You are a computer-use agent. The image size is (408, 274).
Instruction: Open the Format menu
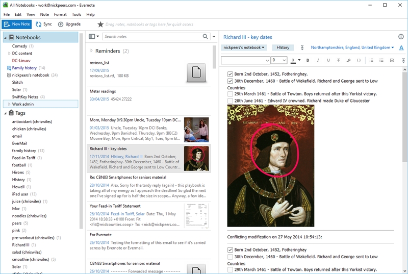(60, 14)
